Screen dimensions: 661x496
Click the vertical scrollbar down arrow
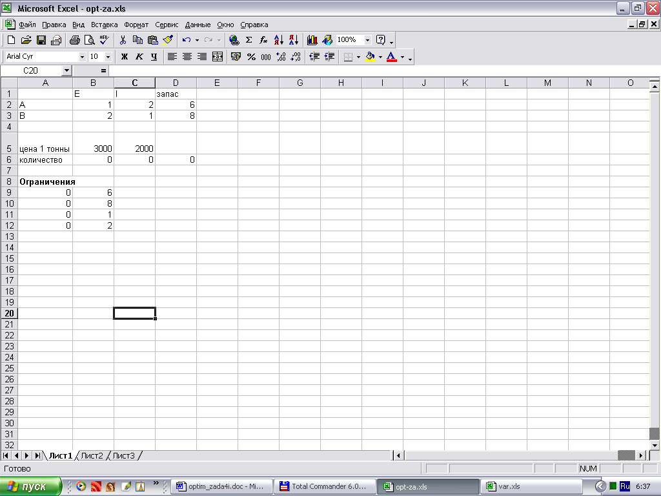point(655,445)
